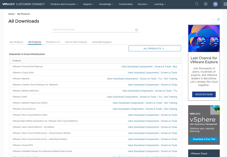This screenshot has width=227, height=157.
Task: Expand the Products and Accounts menu
Action: point(64,4)
